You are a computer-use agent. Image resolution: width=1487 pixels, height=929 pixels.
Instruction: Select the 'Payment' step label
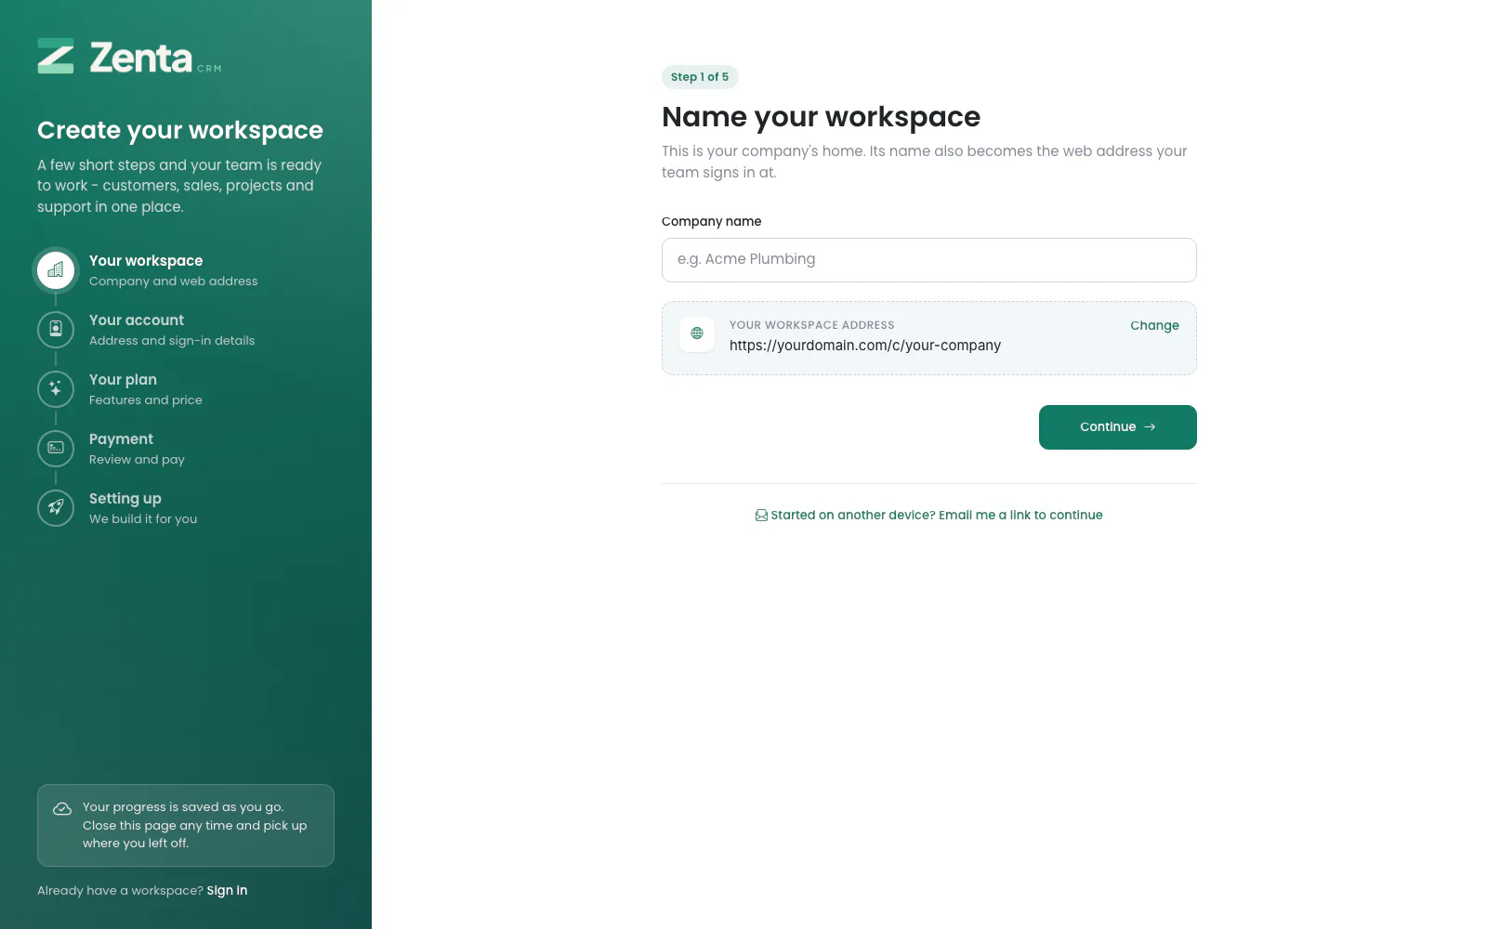[x=121, y=439]
